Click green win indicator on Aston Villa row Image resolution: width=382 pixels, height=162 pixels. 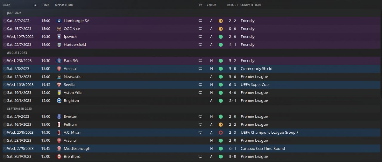[x=221, y=93]
